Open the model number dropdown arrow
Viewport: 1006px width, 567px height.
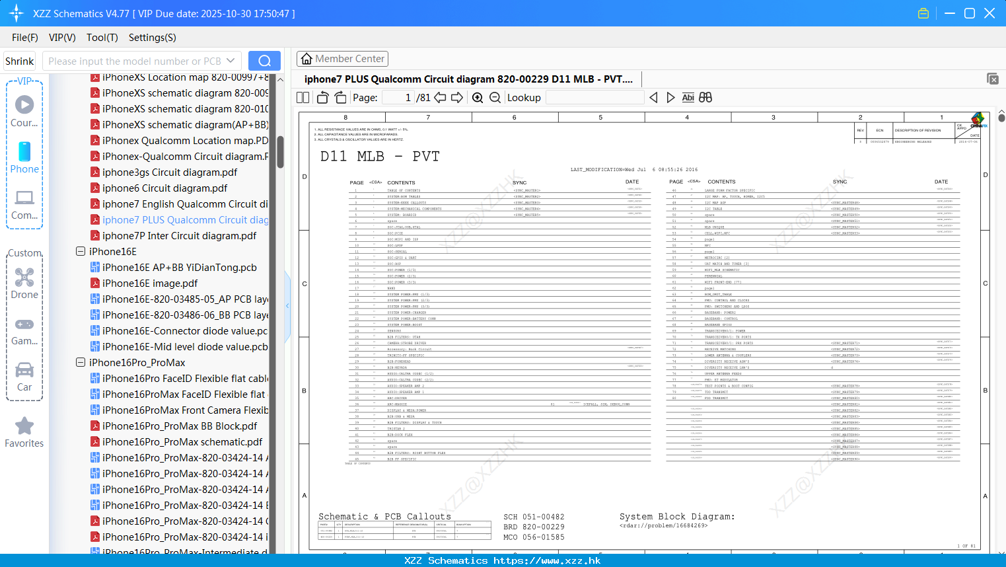[x=231, y=61]
